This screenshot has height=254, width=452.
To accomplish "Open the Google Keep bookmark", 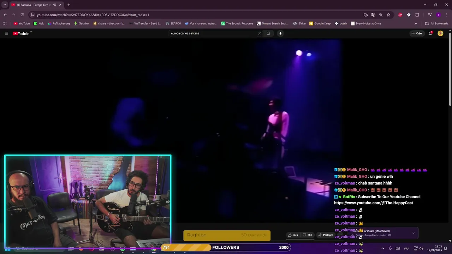I will [320, 24].
